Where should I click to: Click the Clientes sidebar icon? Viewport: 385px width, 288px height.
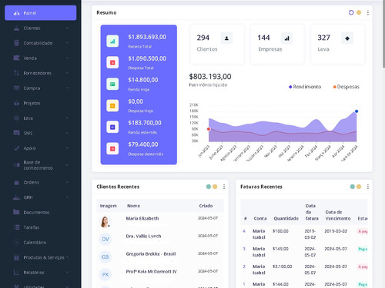(16, 28)
